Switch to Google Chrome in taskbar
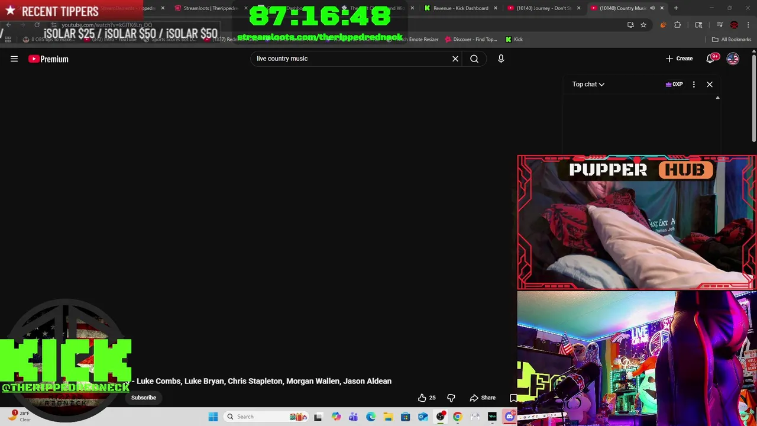757x426 pixels. tap(457, 417)
